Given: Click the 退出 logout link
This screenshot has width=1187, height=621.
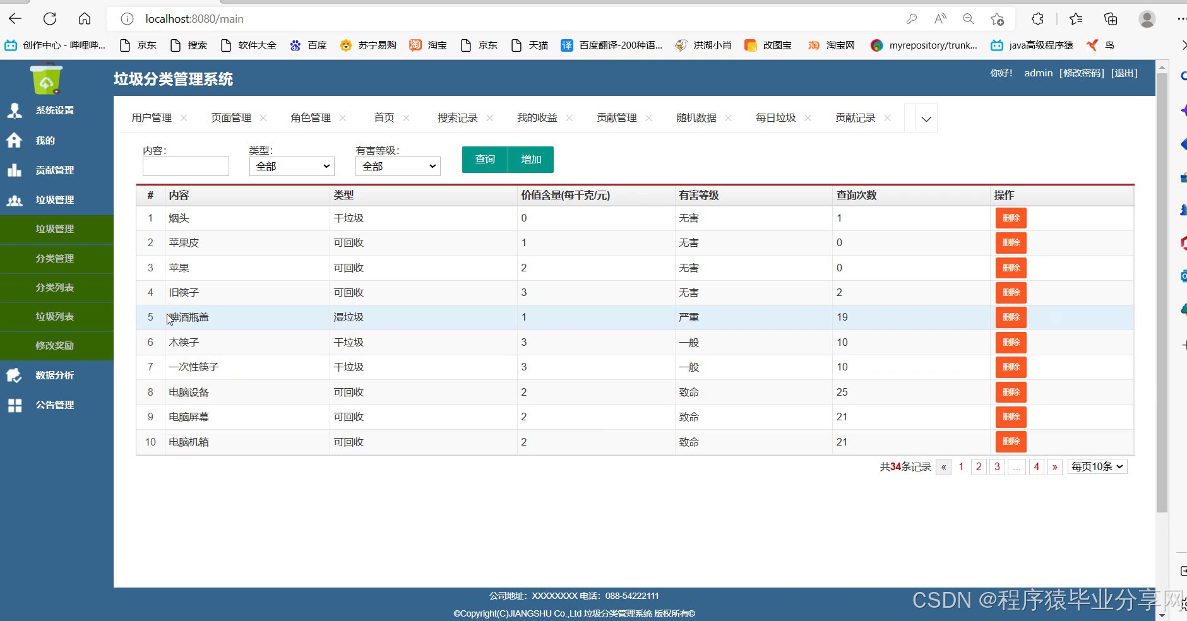Looking at the screenshot, I should click(1124, 73).
